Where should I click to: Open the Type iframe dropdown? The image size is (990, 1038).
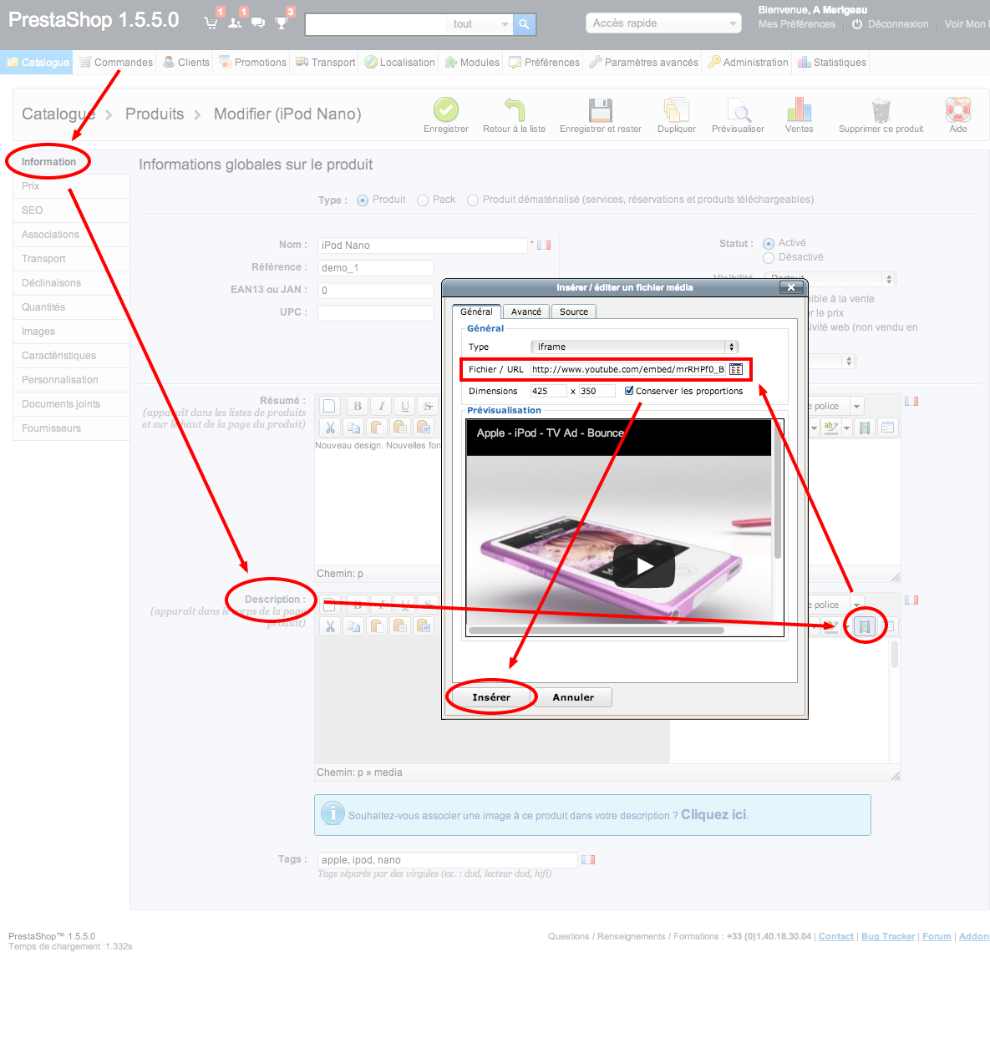click(635, 347)
